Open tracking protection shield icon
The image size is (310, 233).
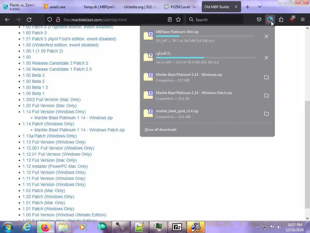[50, 19]
